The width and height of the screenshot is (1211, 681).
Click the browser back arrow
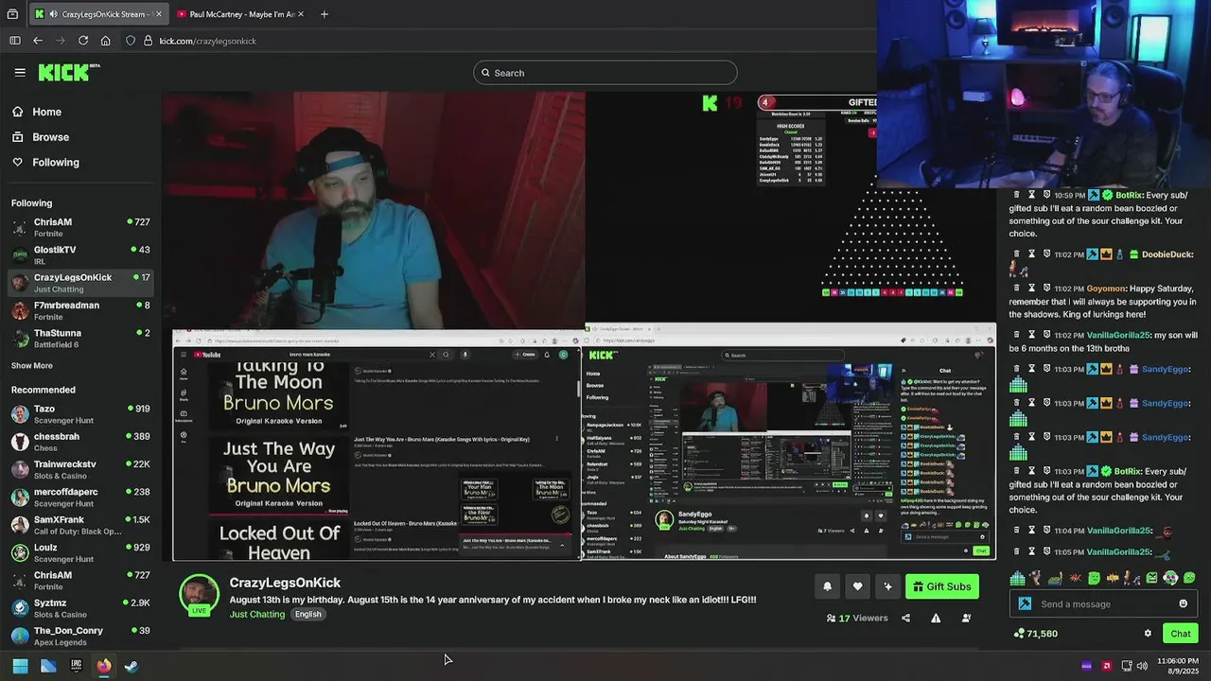[x=38, y=41]
